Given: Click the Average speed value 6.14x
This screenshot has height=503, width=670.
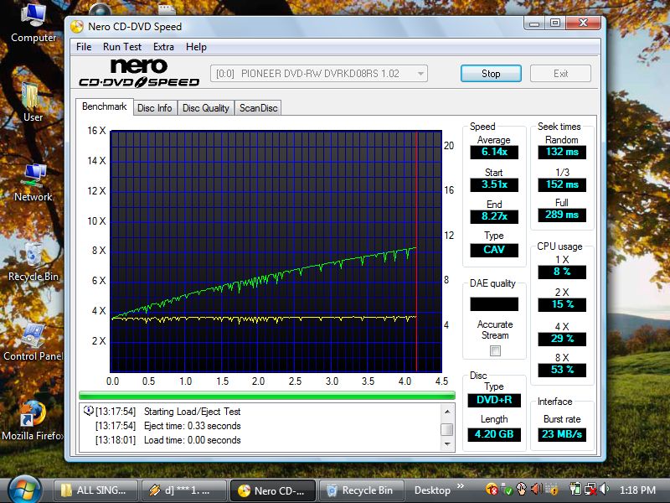Looking at the screenshot, I should (x=494, y=152).
